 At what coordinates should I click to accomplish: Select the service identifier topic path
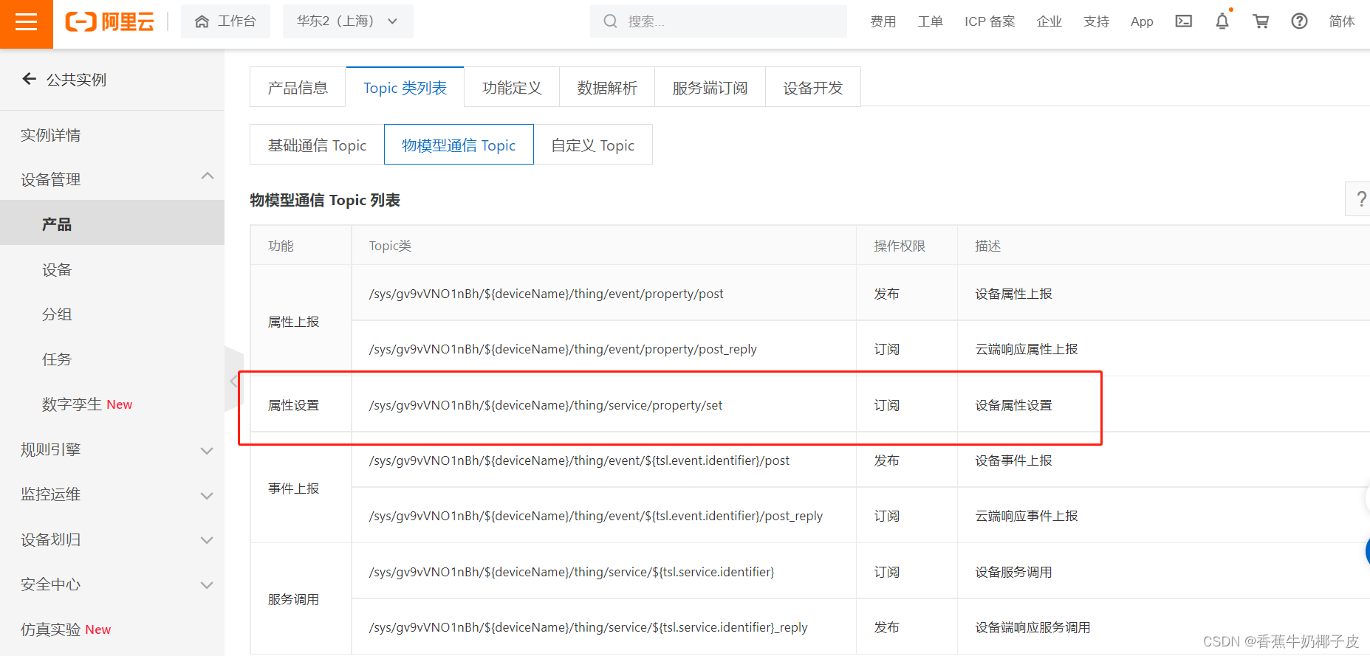point(572,572)
